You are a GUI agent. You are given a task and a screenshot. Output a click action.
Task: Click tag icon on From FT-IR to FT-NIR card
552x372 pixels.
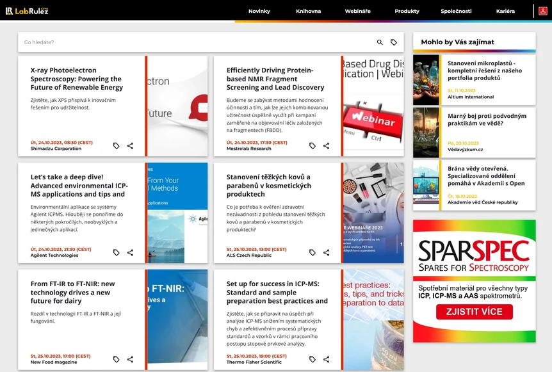coord(116,359)
